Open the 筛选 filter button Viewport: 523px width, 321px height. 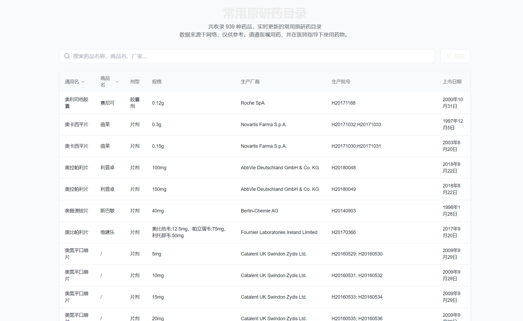pos(455,56)
